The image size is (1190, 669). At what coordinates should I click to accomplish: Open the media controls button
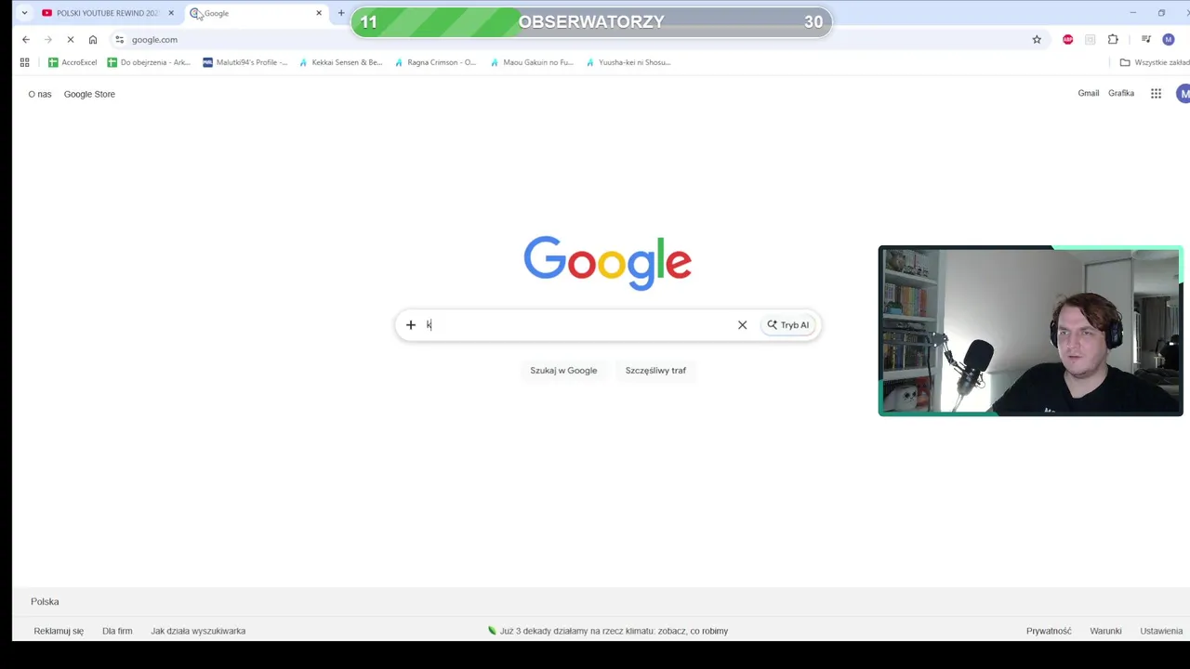[x=1145, y=39]
